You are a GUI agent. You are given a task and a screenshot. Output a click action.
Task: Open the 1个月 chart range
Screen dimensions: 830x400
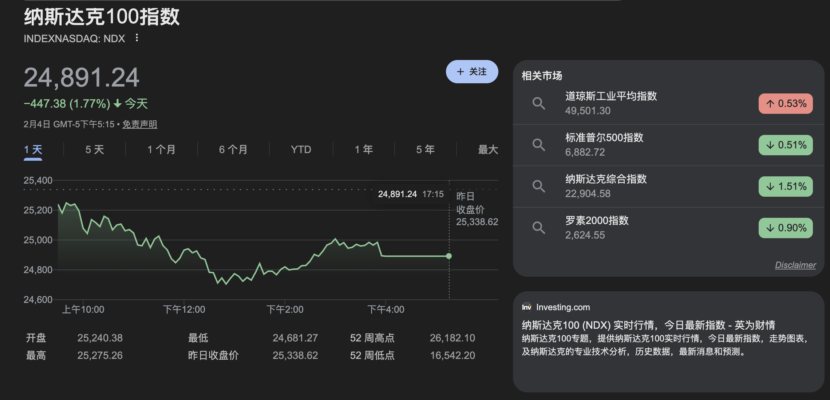161,149
